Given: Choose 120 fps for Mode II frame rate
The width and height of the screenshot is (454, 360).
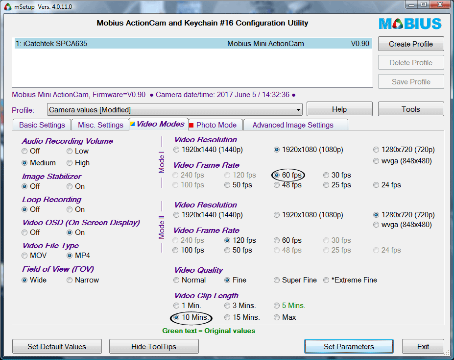Looking at the screenshot, I should click(x=240, y=240).
